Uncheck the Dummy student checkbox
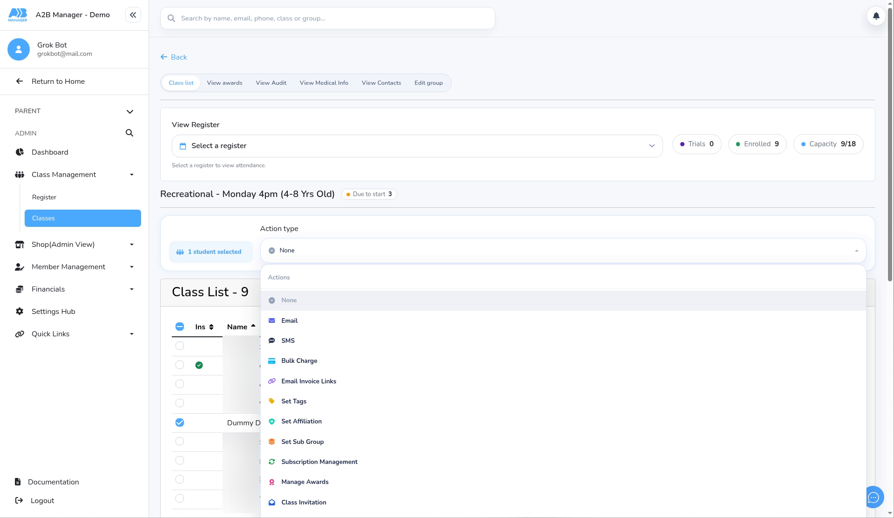The height and width of the screenshot is (518, 894). coord(180,423)
